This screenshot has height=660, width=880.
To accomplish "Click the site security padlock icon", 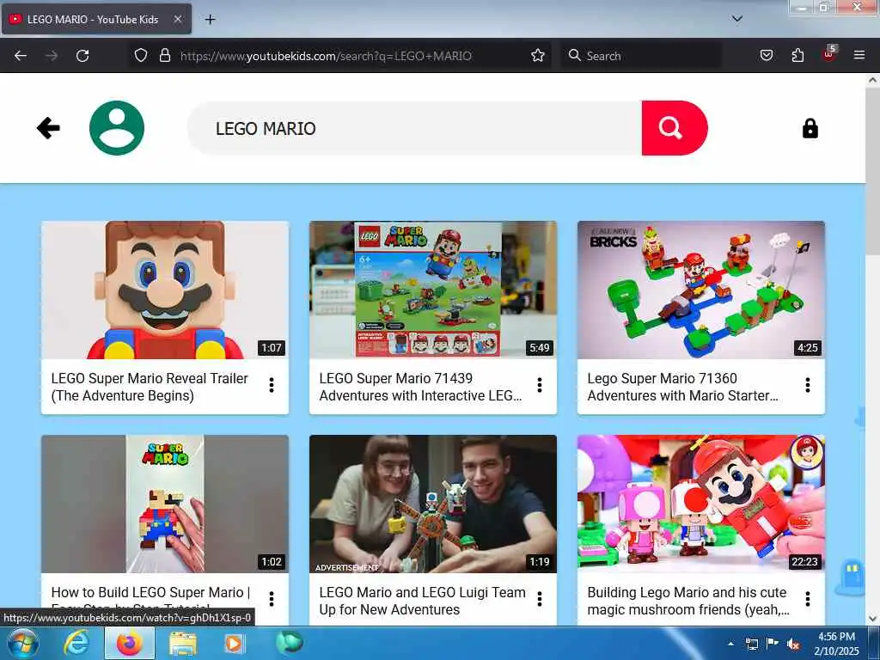I will [x=164, y=56].
